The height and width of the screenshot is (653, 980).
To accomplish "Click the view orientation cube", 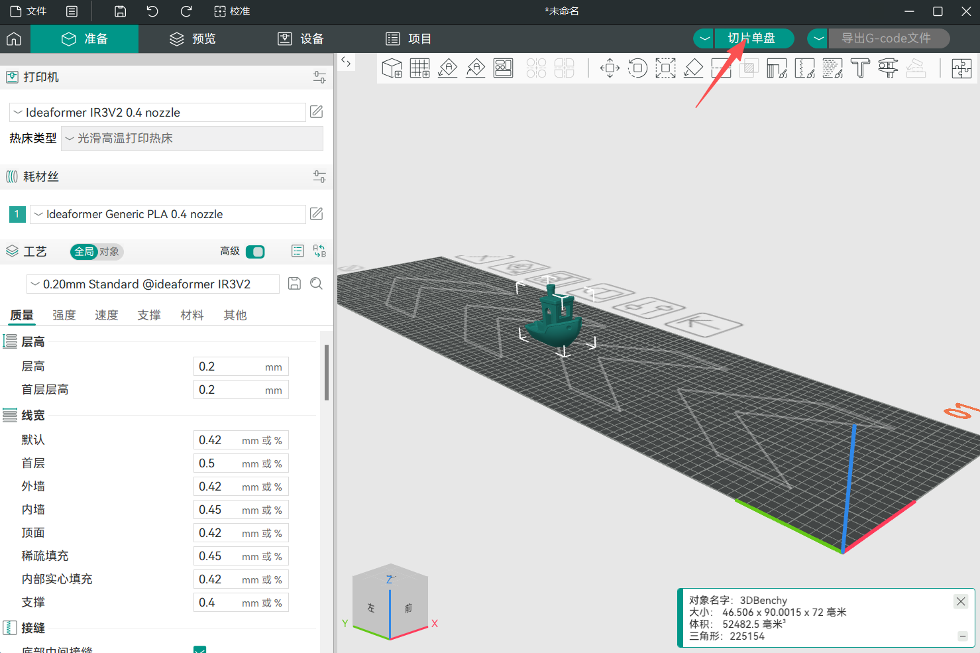I will tap(390, 602).
